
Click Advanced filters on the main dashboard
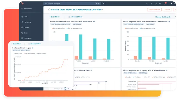coord(75,17)
